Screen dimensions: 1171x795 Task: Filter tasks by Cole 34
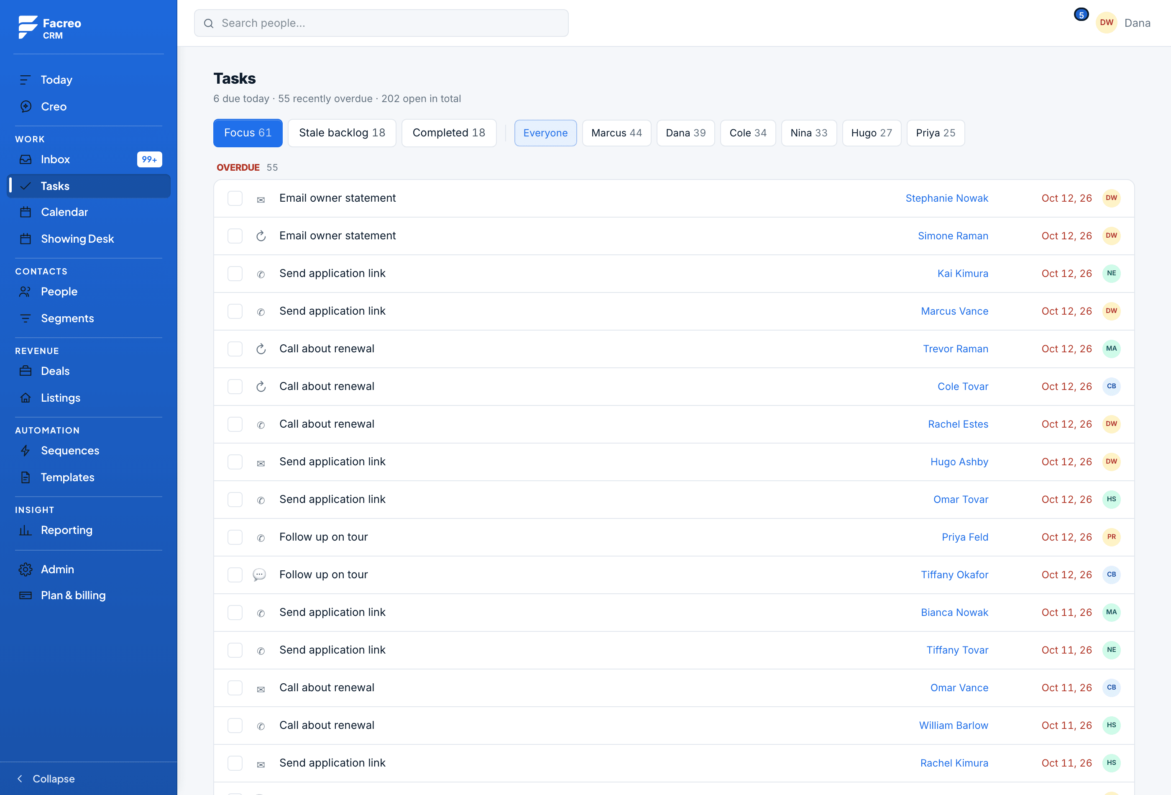[748, 133]
